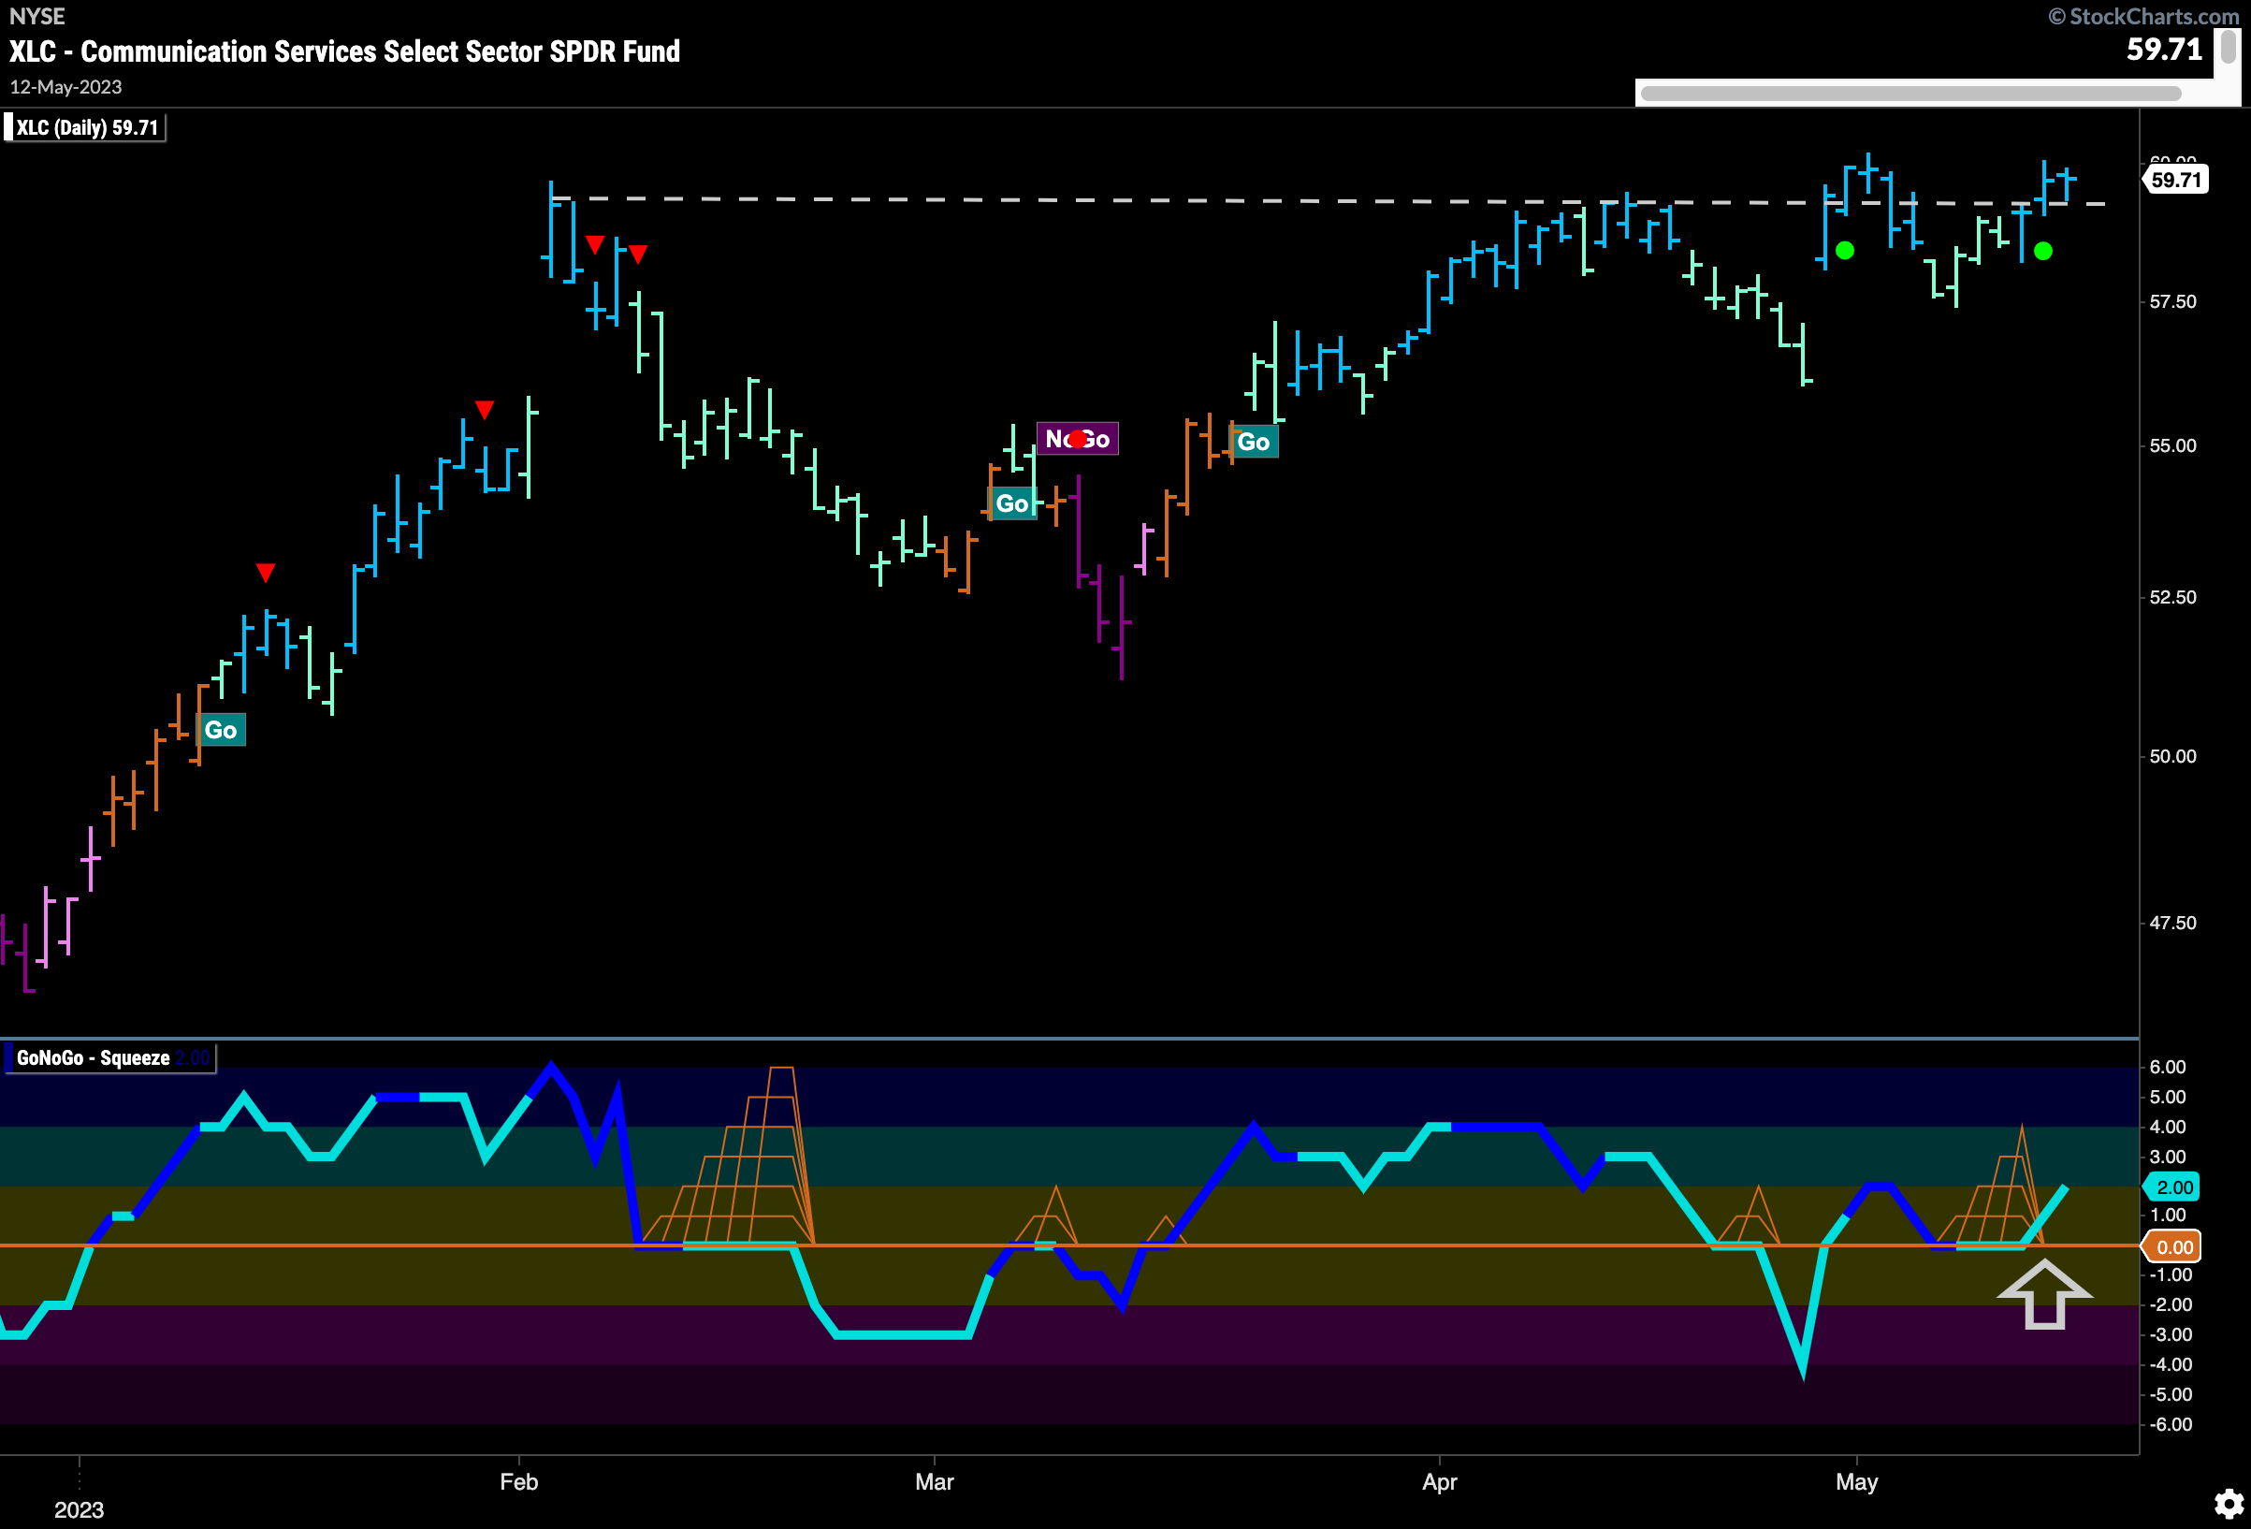The width and height of the screenshot is (2251, 1529).
Task: Click the second red triangle after February high
Action: tap(637, 254)
